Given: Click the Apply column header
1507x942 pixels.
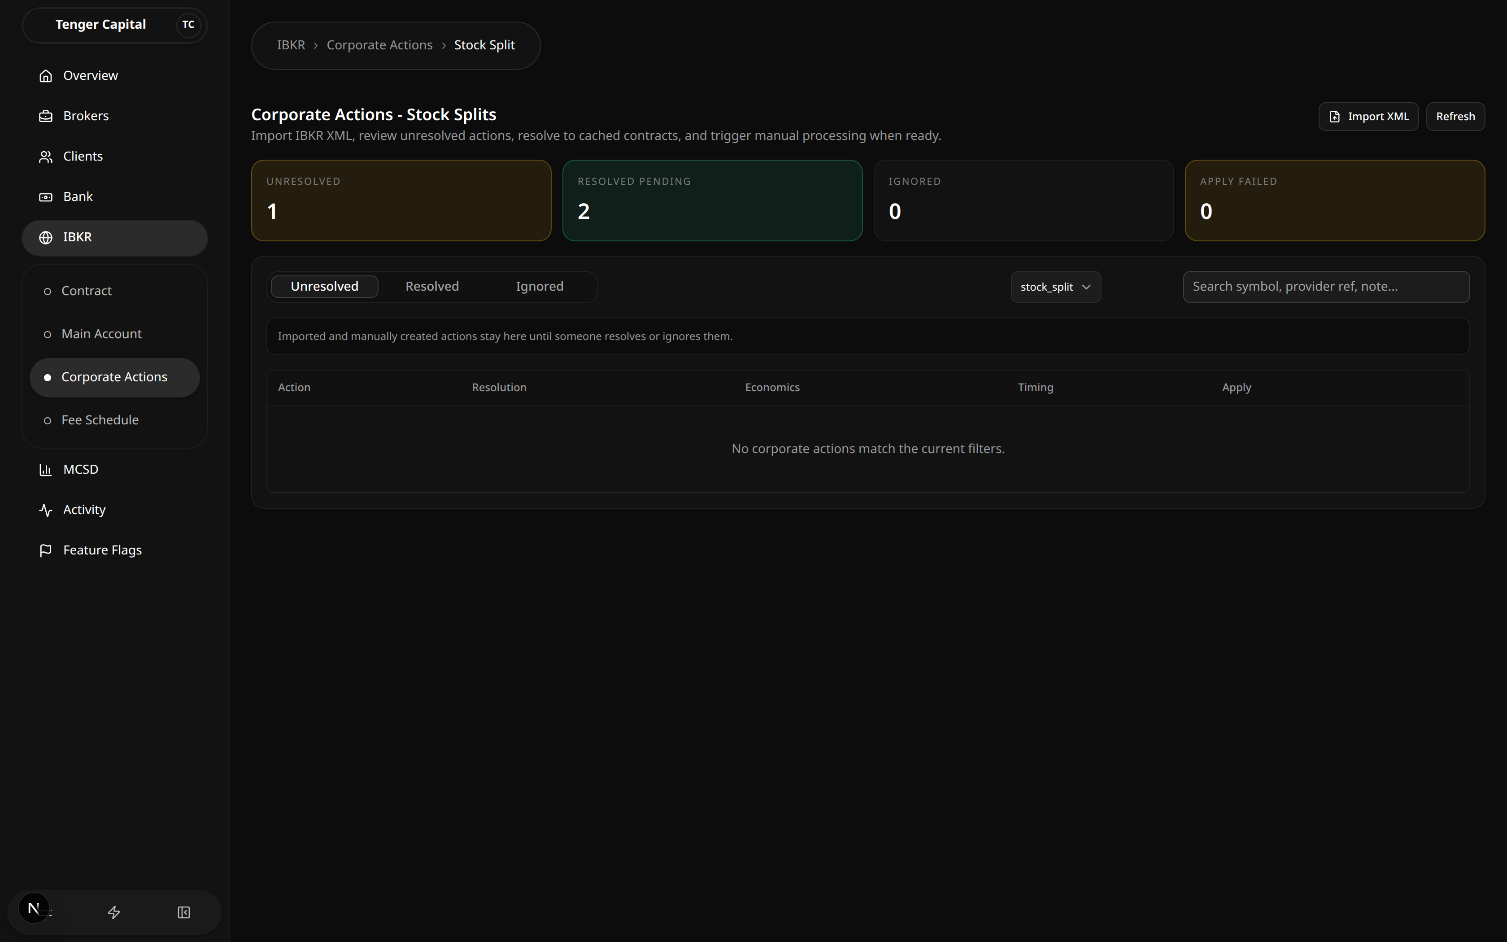Looking at the screenshot, I should coord(1236,388).
